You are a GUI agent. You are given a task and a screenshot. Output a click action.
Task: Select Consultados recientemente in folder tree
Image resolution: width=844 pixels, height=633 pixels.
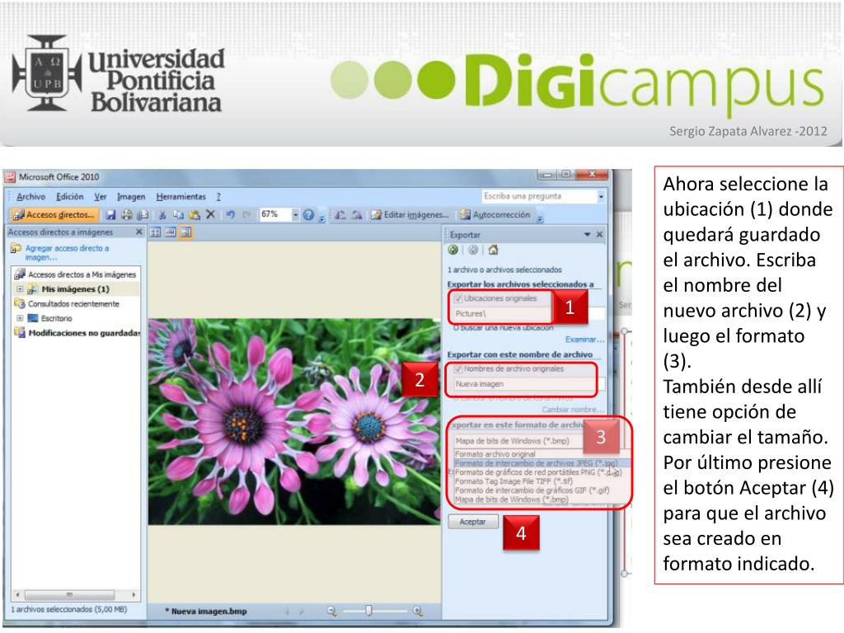click(x=73, y=303)
